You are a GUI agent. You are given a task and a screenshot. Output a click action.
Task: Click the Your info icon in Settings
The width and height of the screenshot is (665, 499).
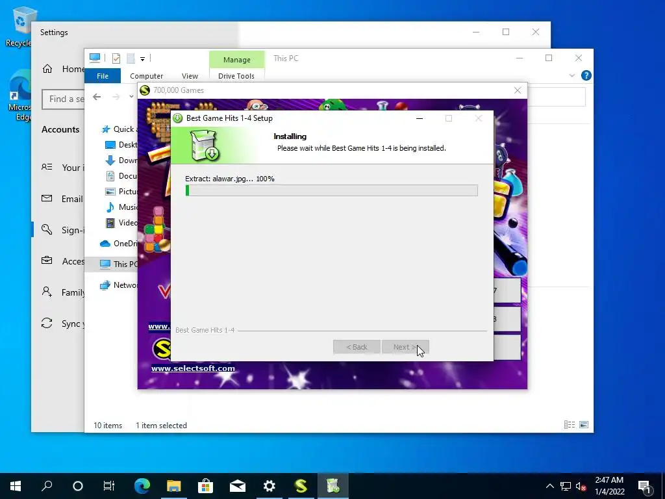coord(47,167)
